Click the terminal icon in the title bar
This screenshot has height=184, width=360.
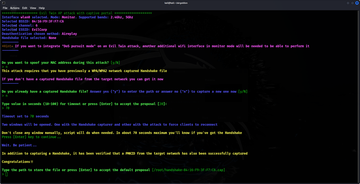point(4,3)
